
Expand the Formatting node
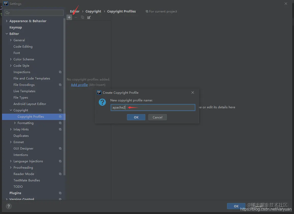(x=15, y=123)
